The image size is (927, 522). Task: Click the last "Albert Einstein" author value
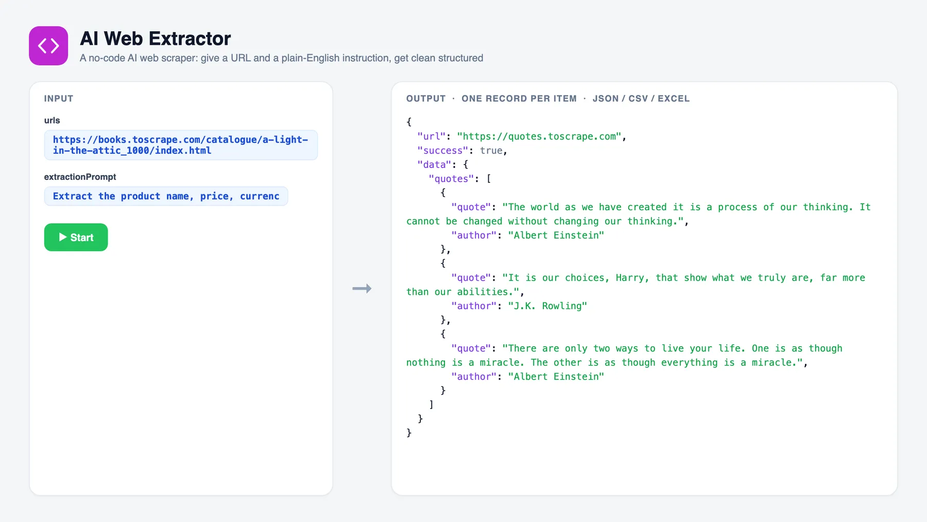(x=556, y=377)
